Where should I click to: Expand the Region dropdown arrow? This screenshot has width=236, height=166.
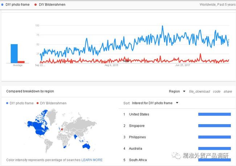point(184,91)
